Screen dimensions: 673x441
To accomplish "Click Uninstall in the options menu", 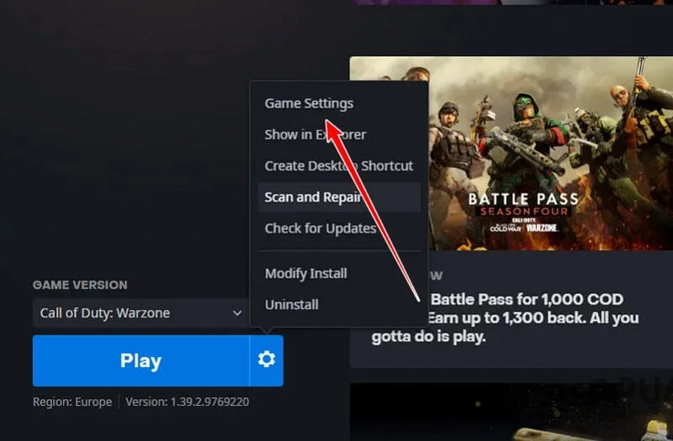I will coord(292,305).
